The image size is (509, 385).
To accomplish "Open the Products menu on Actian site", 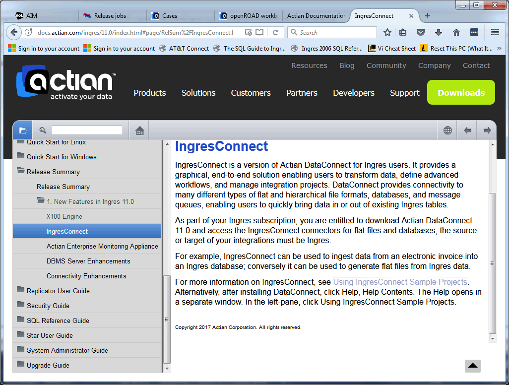I will point(149,93).
